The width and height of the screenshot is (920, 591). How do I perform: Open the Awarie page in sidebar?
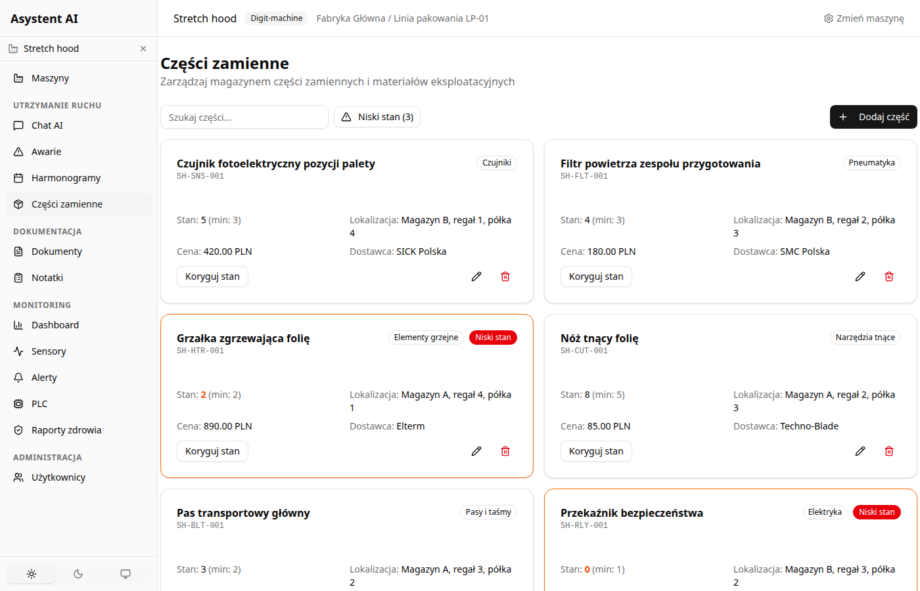[x=46, y=152]
